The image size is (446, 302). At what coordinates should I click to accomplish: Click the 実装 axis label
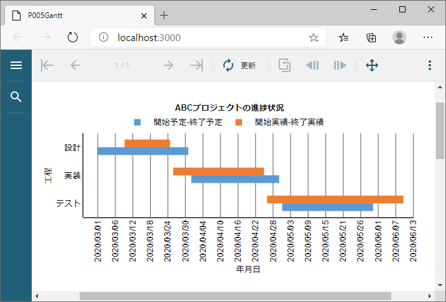(73, 176)
